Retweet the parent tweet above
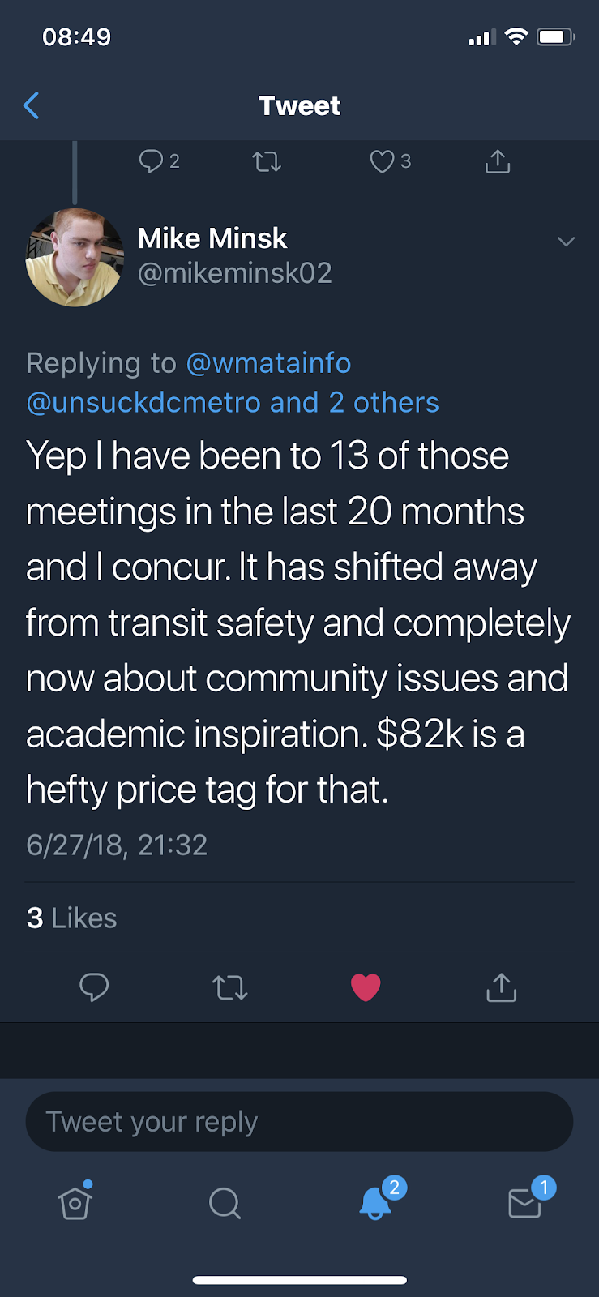The image size is (599, 1297). [x=267, y=162]
